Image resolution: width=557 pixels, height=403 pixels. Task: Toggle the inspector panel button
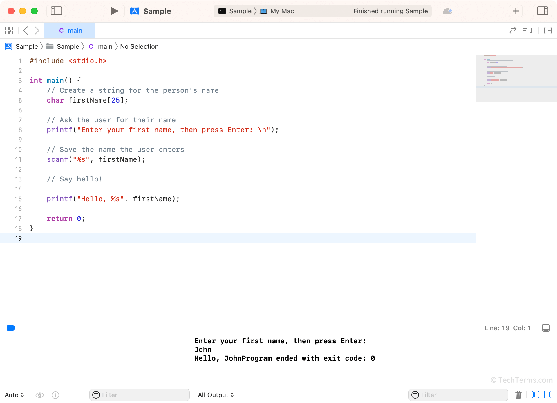(x=542, y=11)
